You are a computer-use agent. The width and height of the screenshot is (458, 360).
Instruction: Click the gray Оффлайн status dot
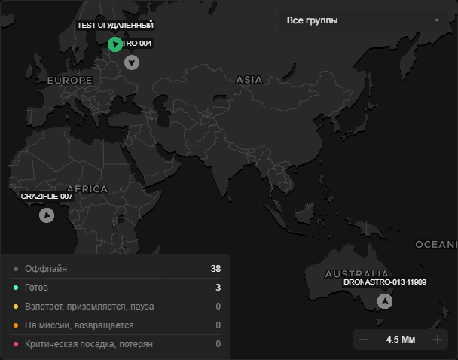[15, 269]
